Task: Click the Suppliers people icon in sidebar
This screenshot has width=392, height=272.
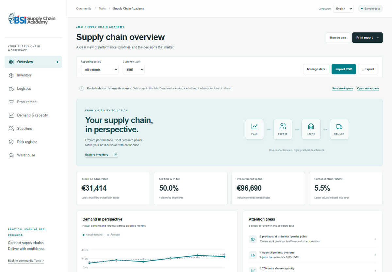Action: tap(11, 129)
